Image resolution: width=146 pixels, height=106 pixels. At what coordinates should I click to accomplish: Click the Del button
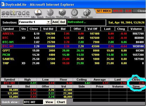point(63,22)
